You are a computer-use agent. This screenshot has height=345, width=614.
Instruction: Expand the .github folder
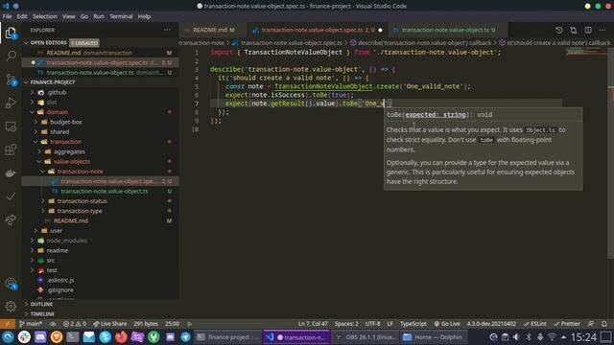(x=32, y=92)
